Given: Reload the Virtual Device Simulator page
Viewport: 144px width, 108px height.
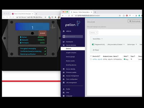Looking at the screenshot, I should tap(10, 17).
